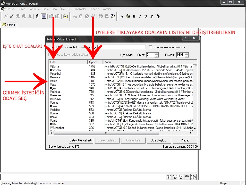
Task: Open the Font (A) toolbar icon
Action: pos(122,16)
